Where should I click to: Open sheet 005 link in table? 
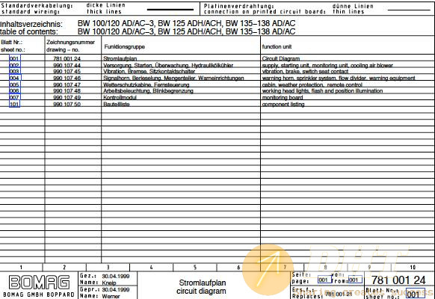[15, 84]
